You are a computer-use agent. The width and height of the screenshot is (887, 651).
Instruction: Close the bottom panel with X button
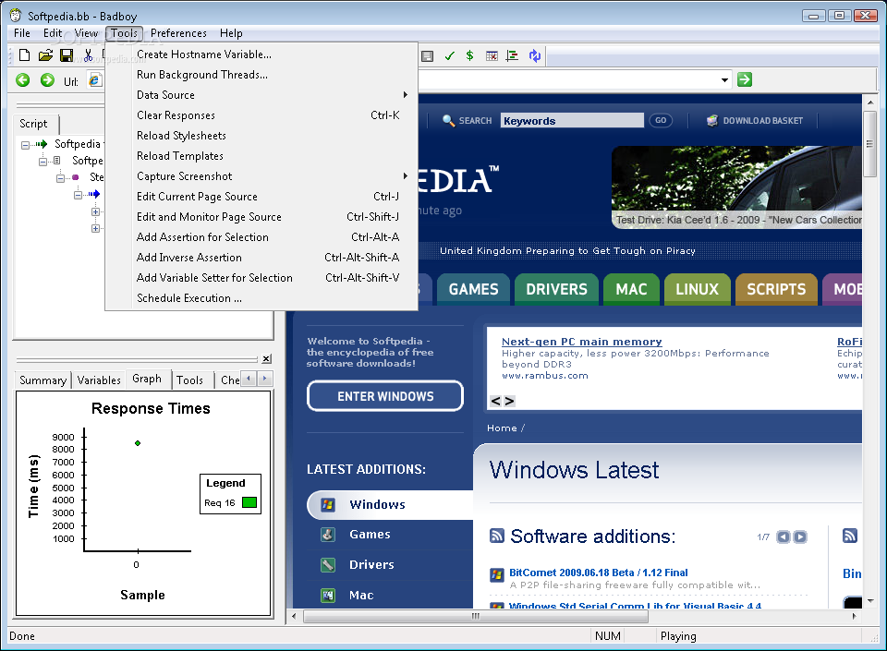[266, 359]
